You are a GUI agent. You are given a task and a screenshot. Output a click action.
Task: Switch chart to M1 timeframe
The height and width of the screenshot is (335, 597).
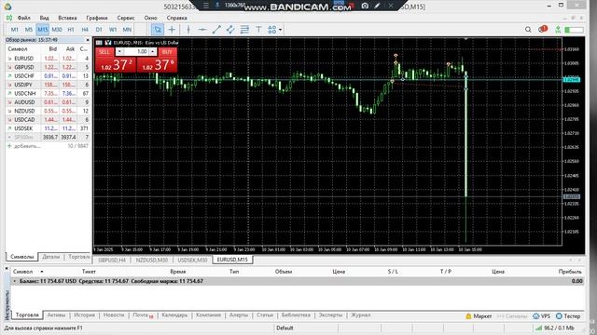pos(15,30)
